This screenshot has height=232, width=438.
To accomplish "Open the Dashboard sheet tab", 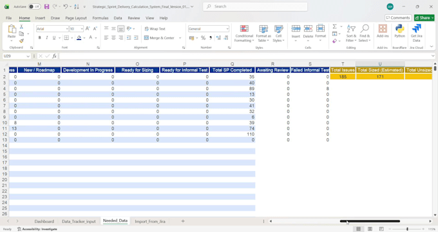I will (x=44, y=221).
